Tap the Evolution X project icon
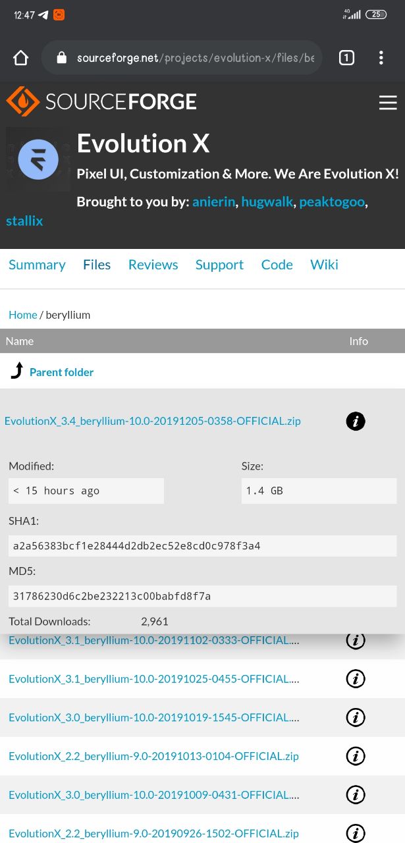The image size is (405, 843). coord(38,159)
